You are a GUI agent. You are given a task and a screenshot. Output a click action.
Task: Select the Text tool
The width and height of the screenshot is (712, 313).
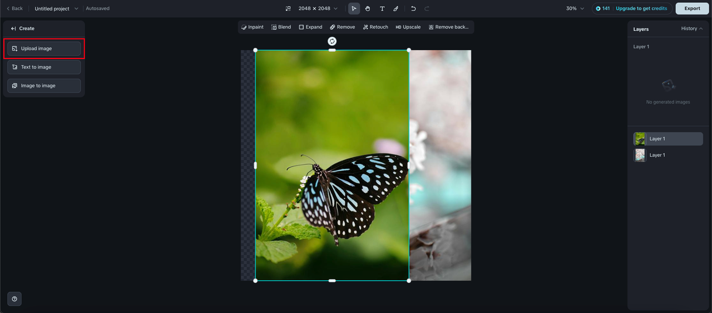382,8
